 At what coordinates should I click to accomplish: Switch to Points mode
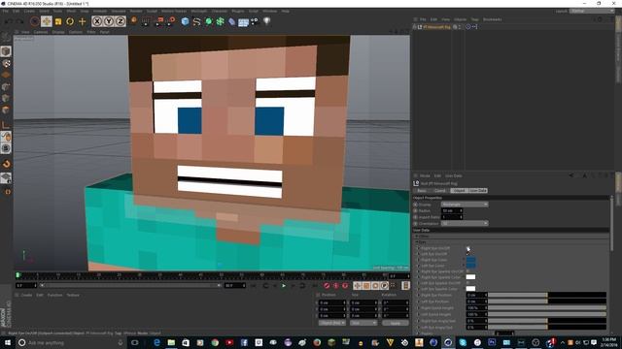click(6, 86)
